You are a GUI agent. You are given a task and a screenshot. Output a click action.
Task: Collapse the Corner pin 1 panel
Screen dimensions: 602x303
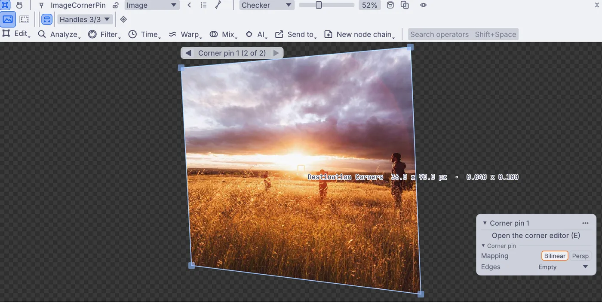tap(485, 223)
